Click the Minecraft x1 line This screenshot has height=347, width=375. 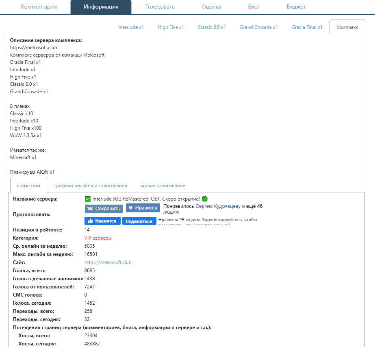(x=23, y=157)
